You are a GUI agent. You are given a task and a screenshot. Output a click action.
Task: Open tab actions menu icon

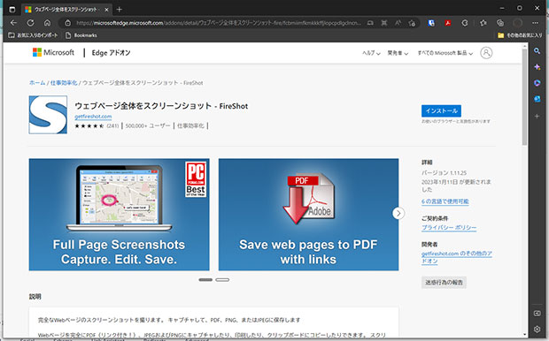(12, 10)
